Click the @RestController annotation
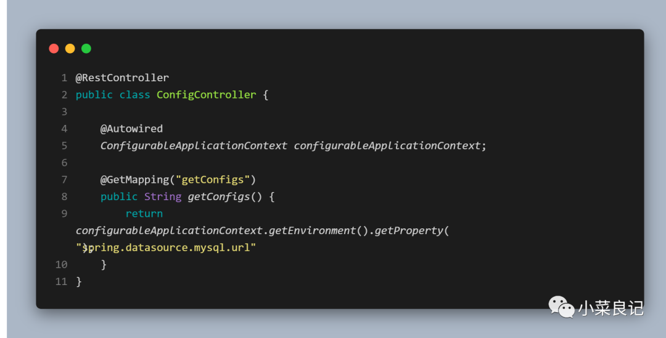The height and width of the screenshot is (338, 666). point(122,78)
